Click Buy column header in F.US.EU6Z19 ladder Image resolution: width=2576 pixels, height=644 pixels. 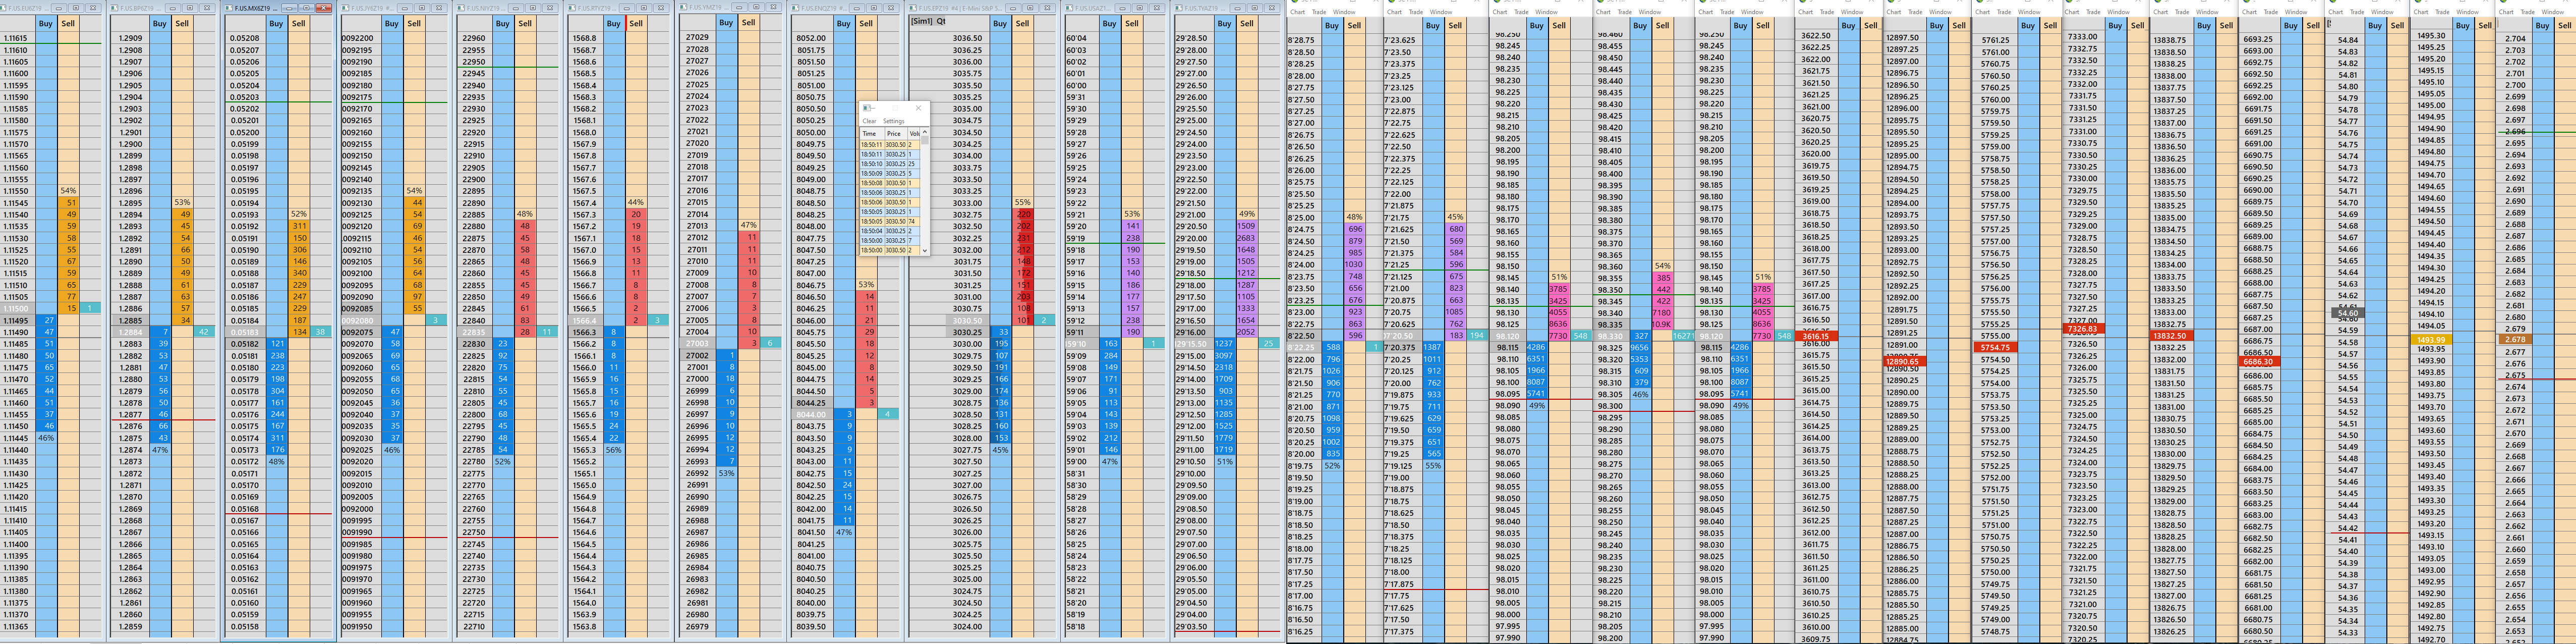[46, 23]
